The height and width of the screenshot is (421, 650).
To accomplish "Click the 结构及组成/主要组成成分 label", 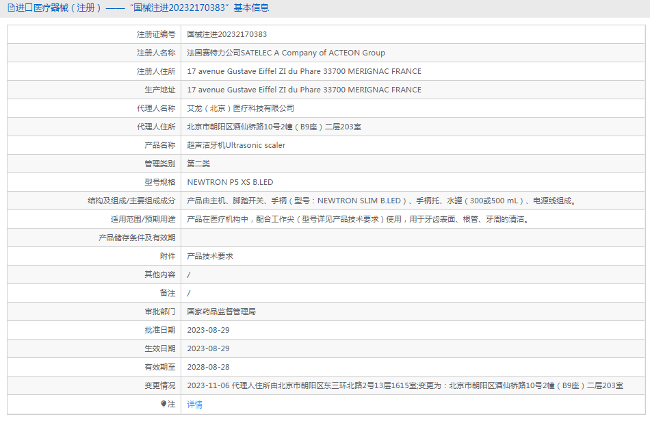I will pos(131,201).
